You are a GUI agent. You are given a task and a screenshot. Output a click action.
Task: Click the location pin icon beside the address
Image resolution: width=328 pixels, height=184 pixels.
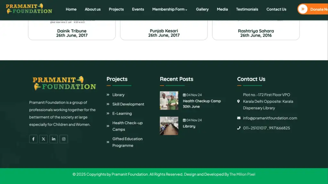[238, 101]
